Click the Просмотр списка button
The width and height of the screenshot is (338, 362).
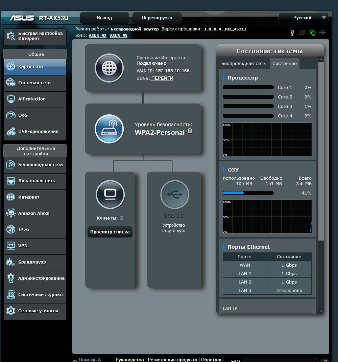pyautogui.click(x=110, y=232)
